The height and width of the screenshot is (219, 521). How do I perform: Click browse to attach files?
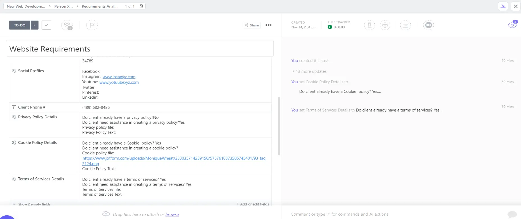[172, 215]
